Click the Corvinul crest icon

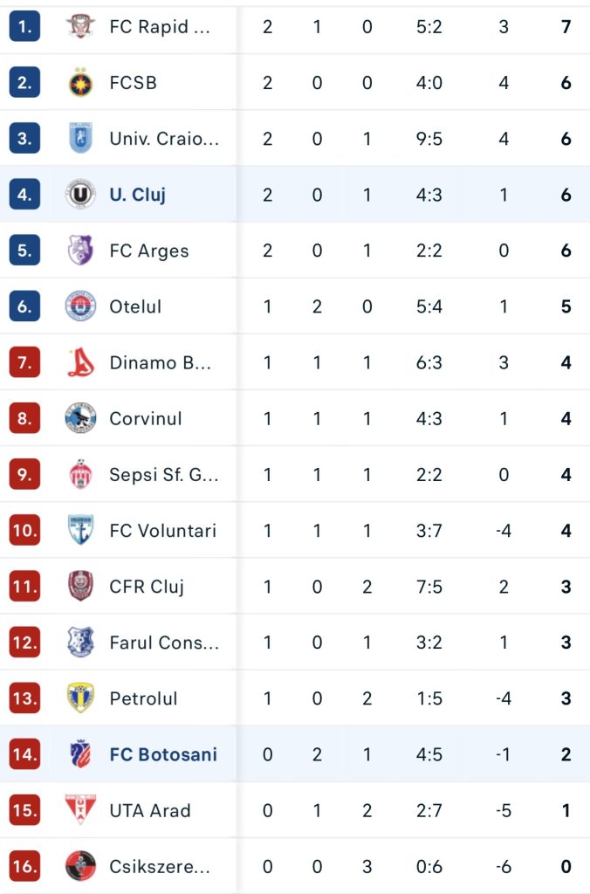(80, 418)
